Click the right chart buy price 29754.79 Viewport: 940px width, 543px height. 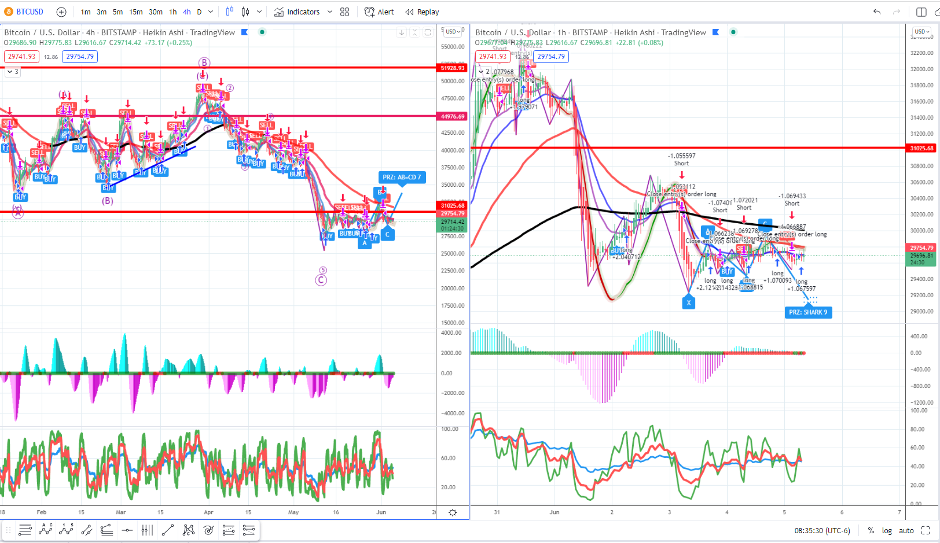pyautogui.click(x=551, y=57)
